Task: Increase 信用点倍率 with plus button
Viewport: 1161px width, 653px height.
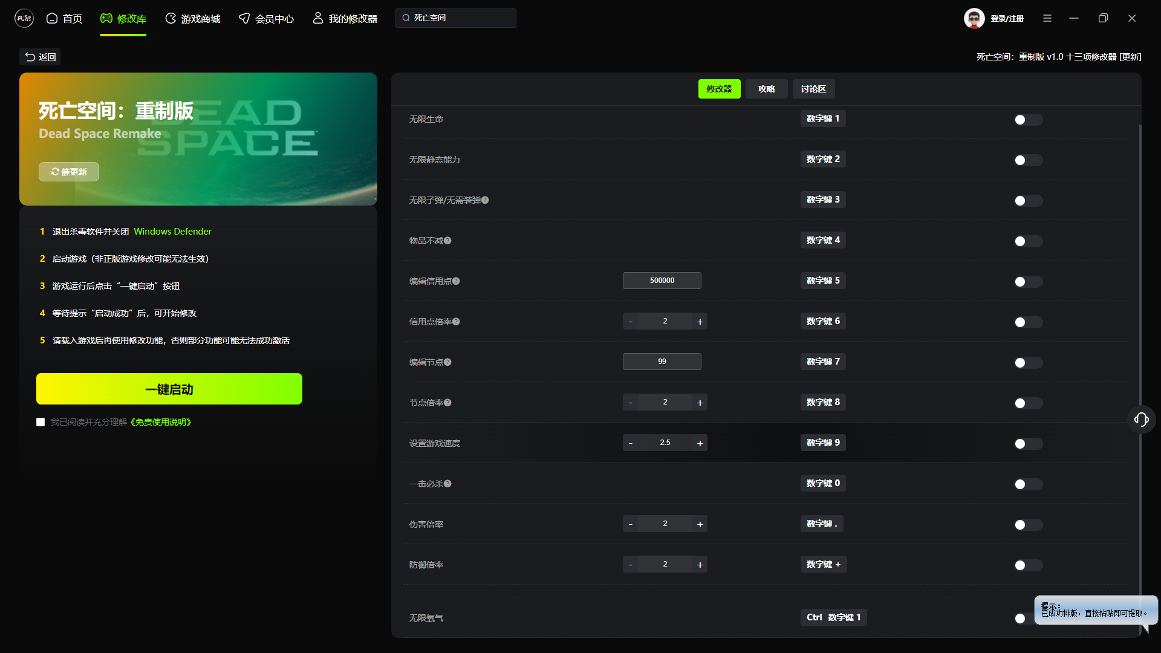Action: click(700, 321)
